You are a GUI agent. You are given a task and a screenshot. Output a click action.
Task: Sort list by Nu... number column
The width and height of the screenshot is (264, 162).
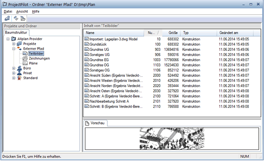coord(153,33)
